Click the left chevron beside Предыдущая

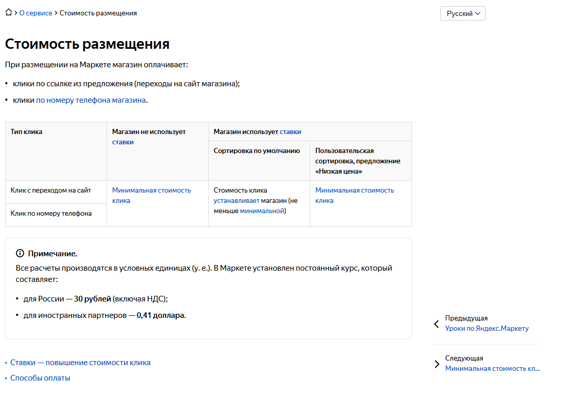[437, 325]
